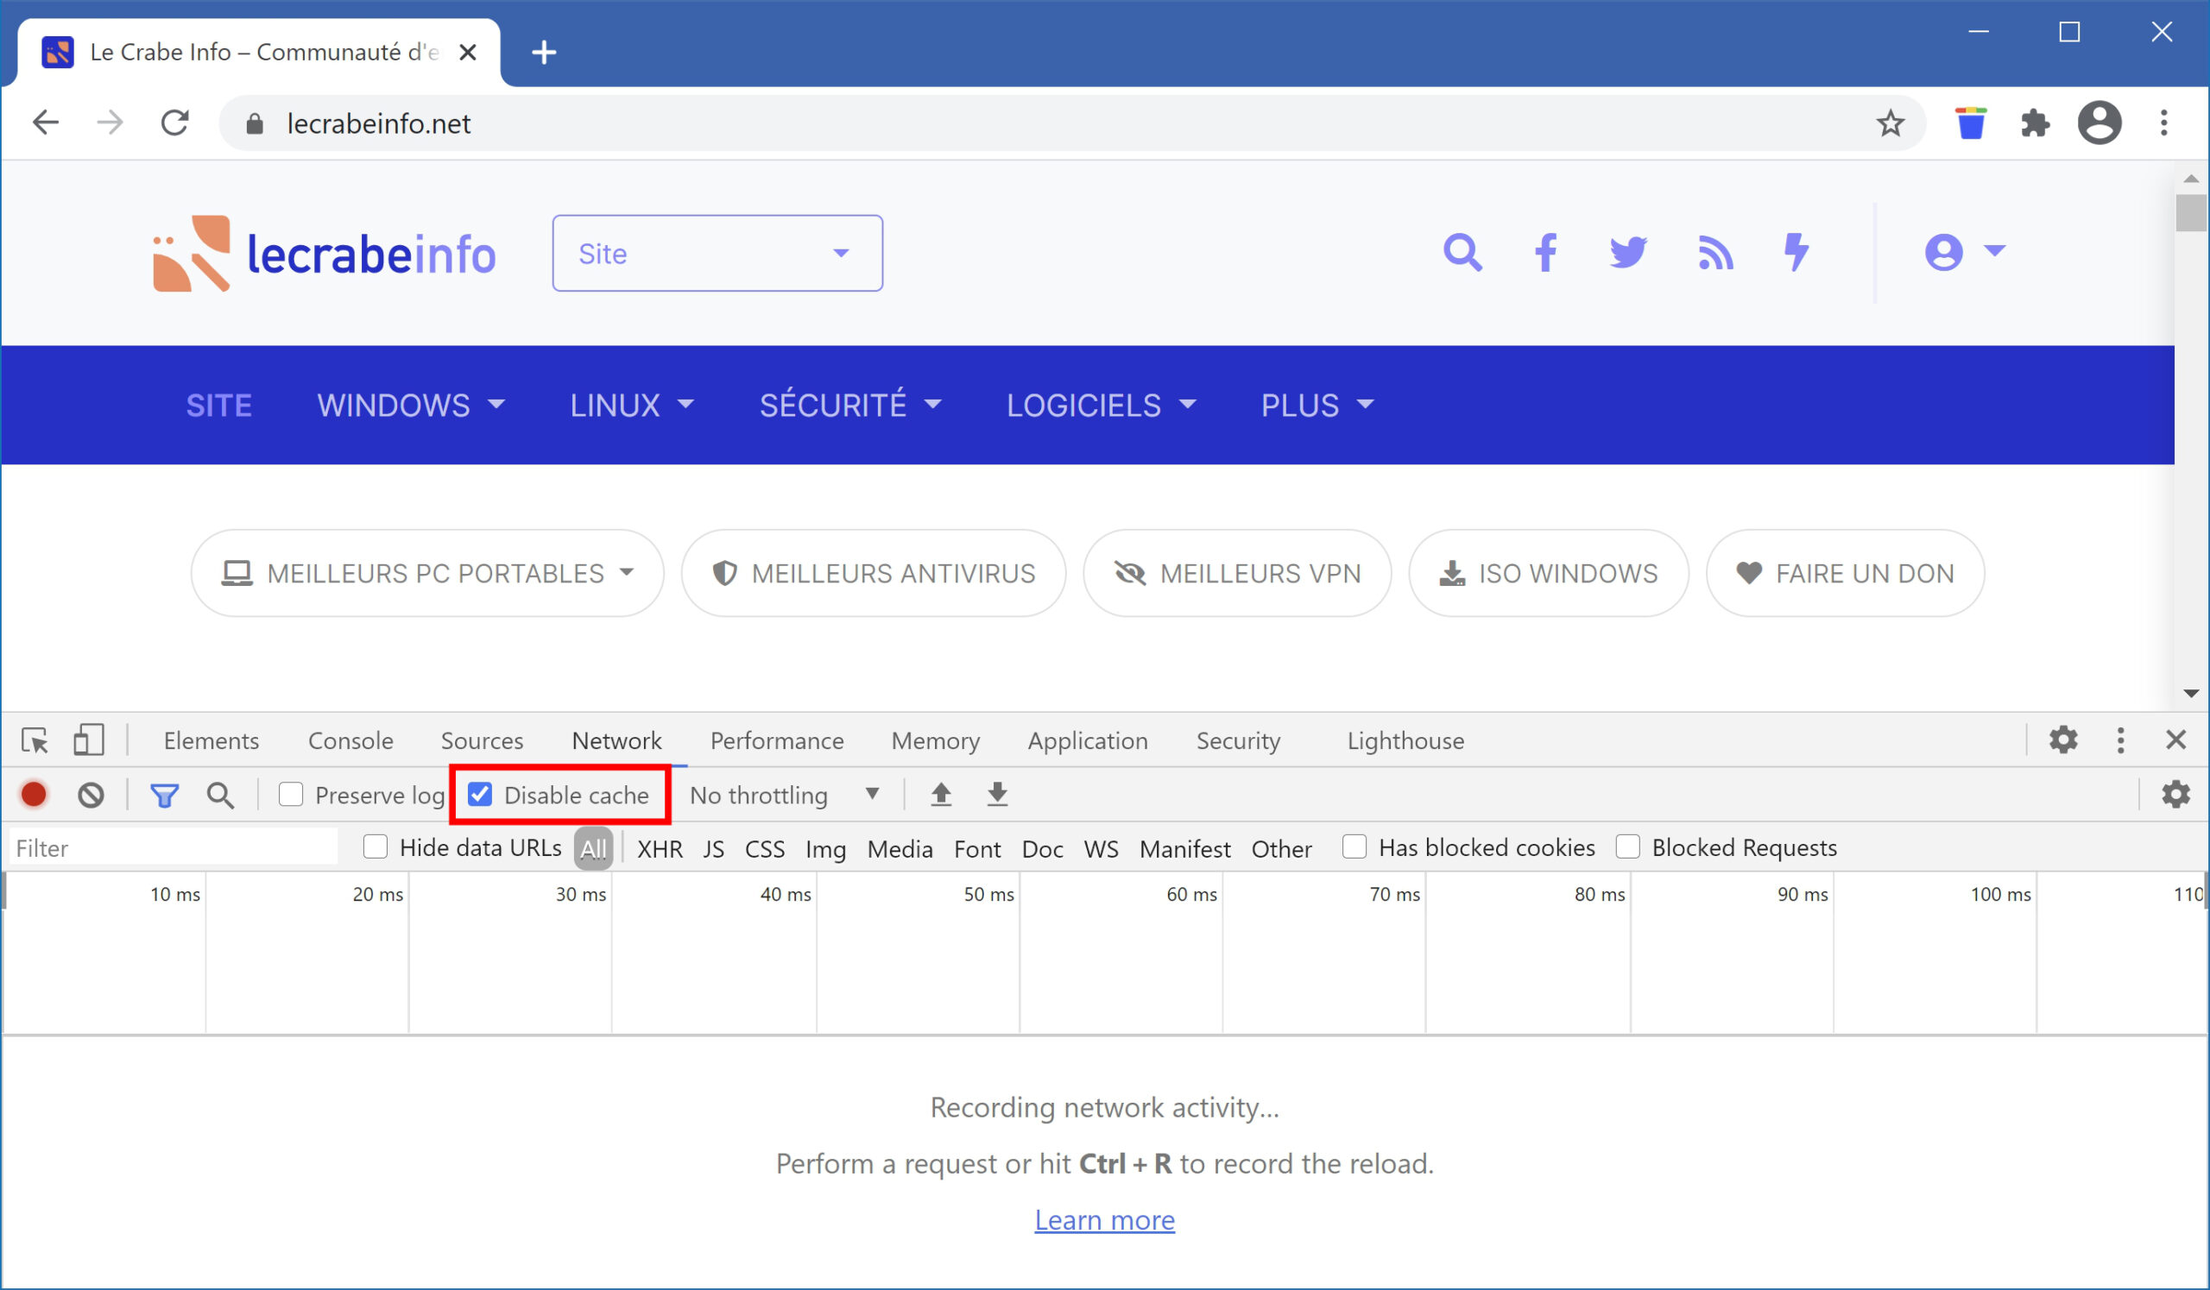The image size is (2210, 1290).
Task: Open the Chrome profile avatar
Action: 2099,123
